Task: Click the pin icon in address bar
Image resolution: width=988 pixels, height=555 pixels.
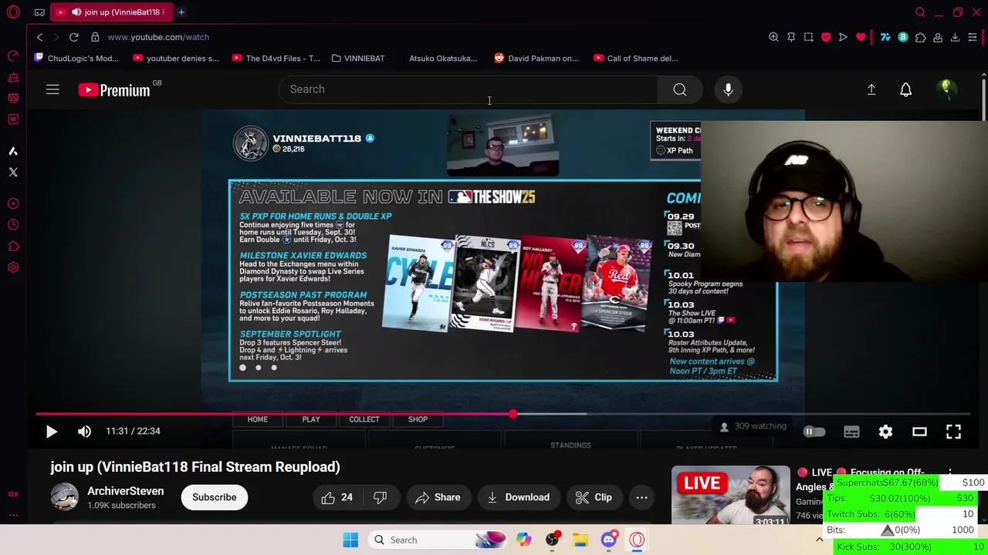Action: 791,37
